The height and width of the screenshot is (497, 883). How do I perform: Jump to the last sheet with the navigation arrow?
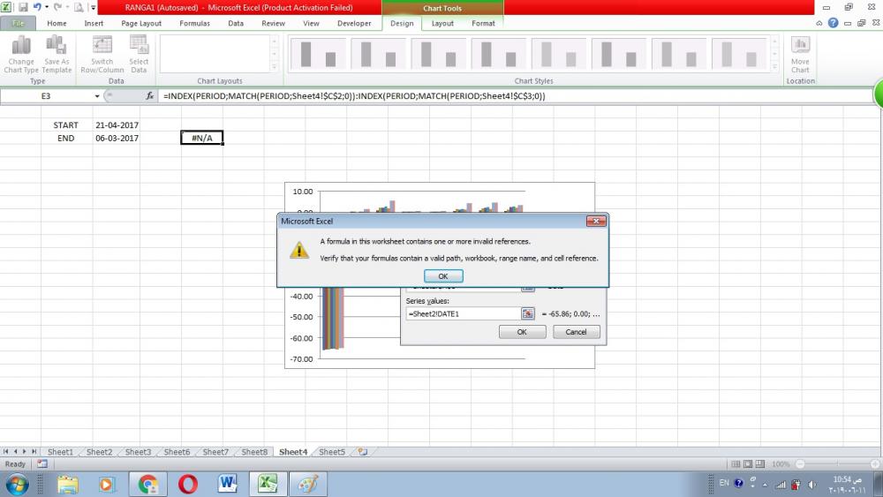click(x=34, y=451)
